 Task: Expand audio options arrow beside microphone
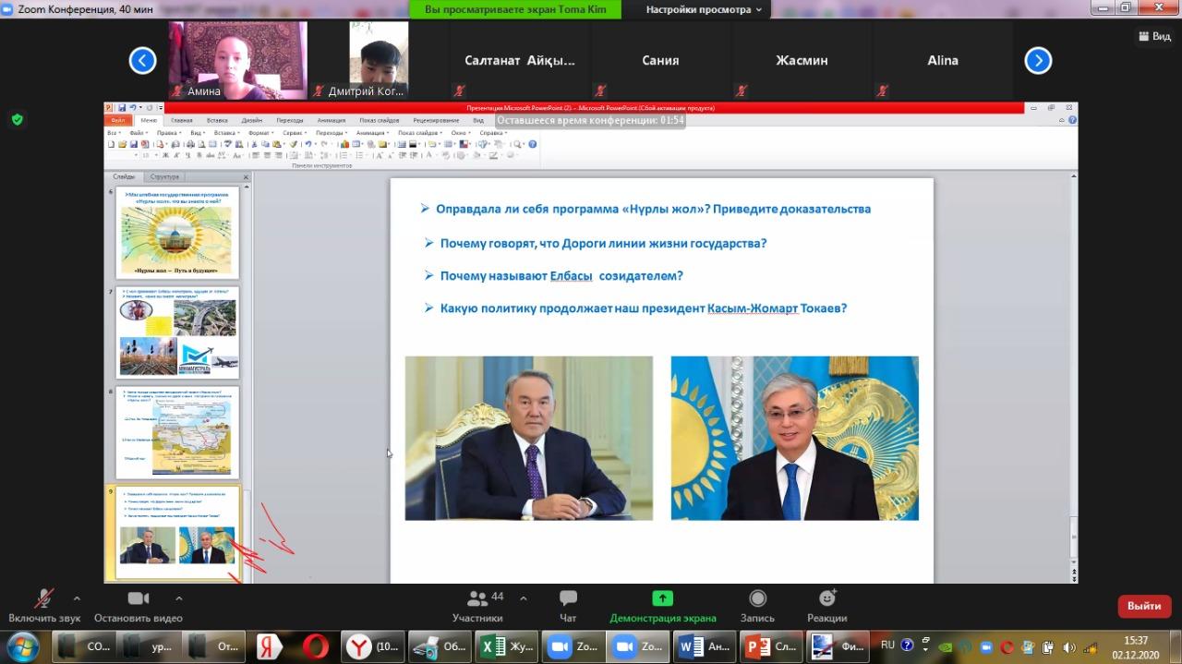pos(77,598)
